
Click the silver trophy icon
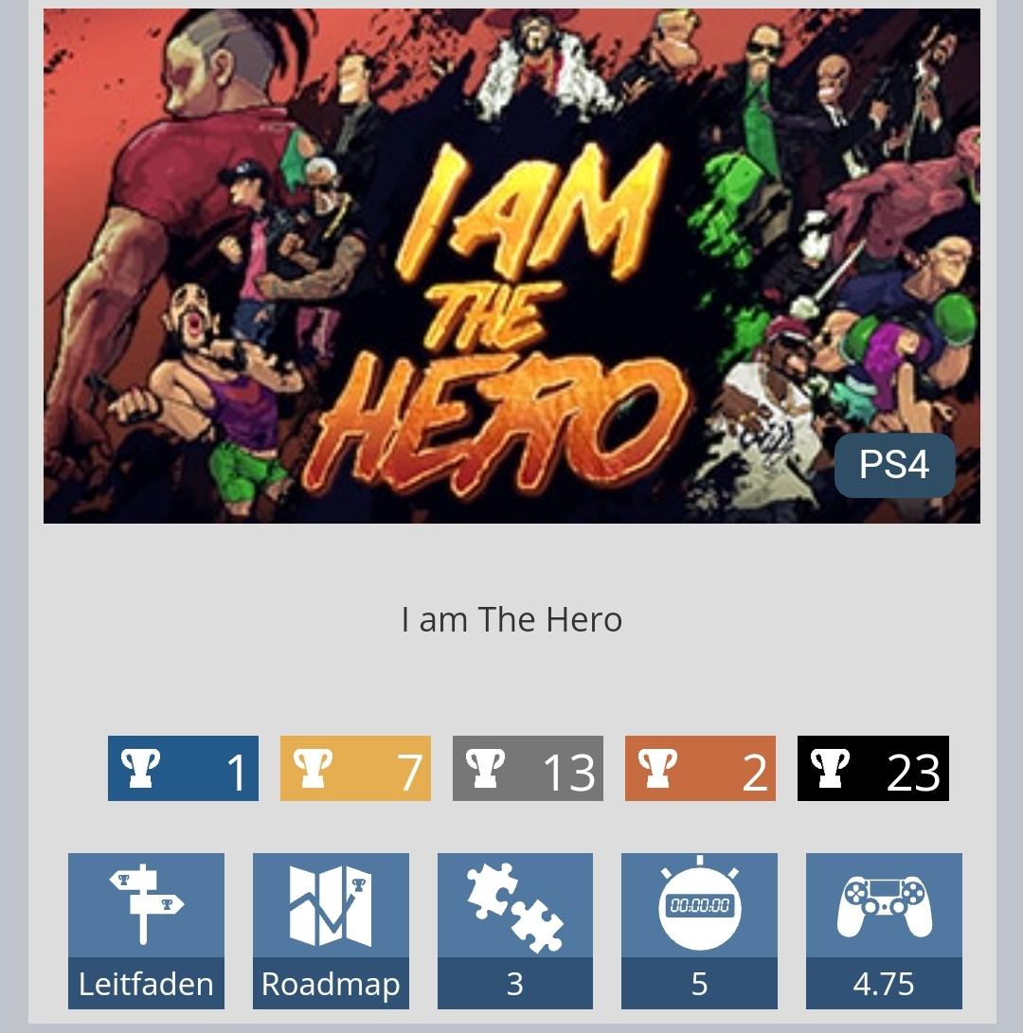(485, 768)
